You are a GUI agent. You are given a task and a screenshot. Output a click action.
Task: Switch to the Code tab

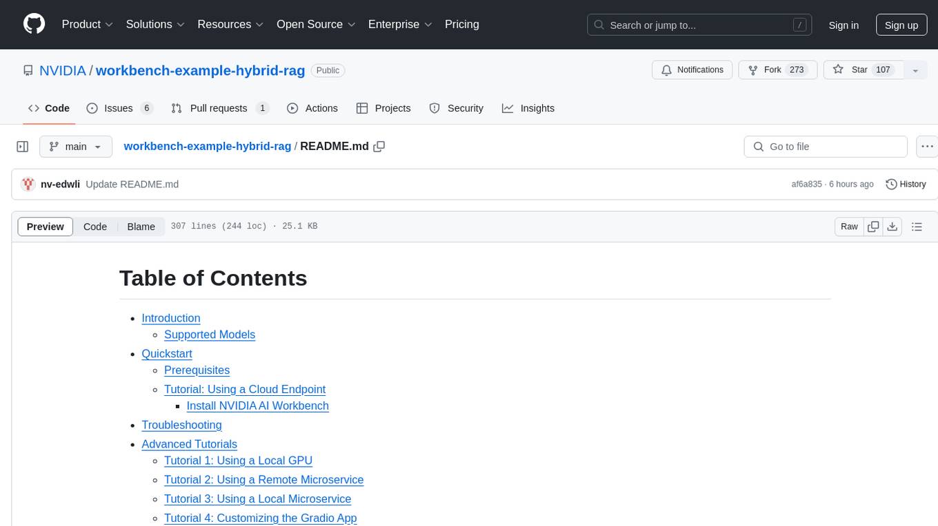[x=49, y=108]
